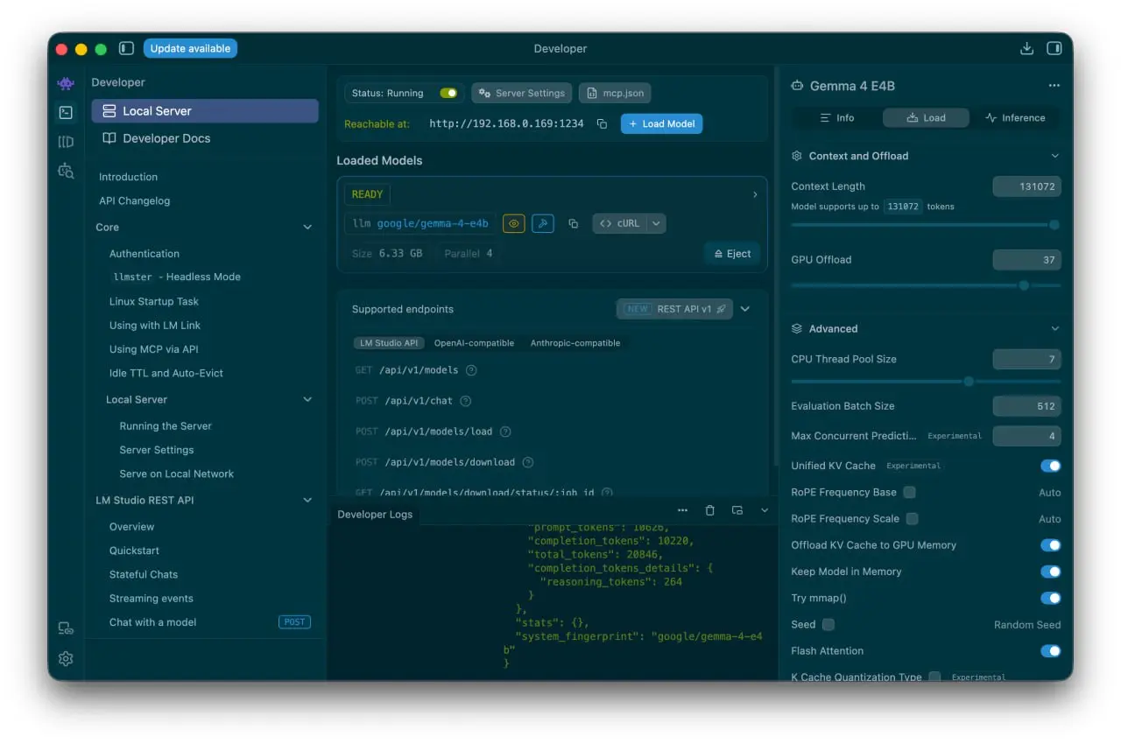The width and height of the screenshot is (1121, 744).
Task: Toggle the Try mmap() switch
Action: click(1051, 598)
